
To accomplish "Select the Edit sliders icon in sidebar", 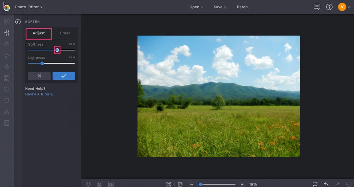I will coord(6,33).
